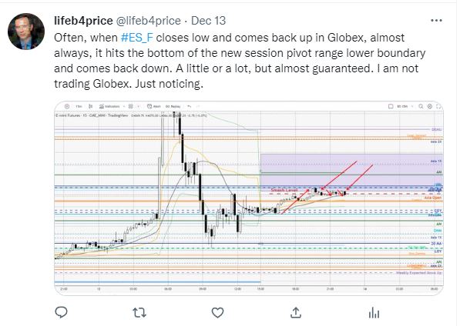Image resolution: width=460 pixels, height=326 pixels.
Task: Select the Alert button in chart toolbar
Action: point(154,106)
